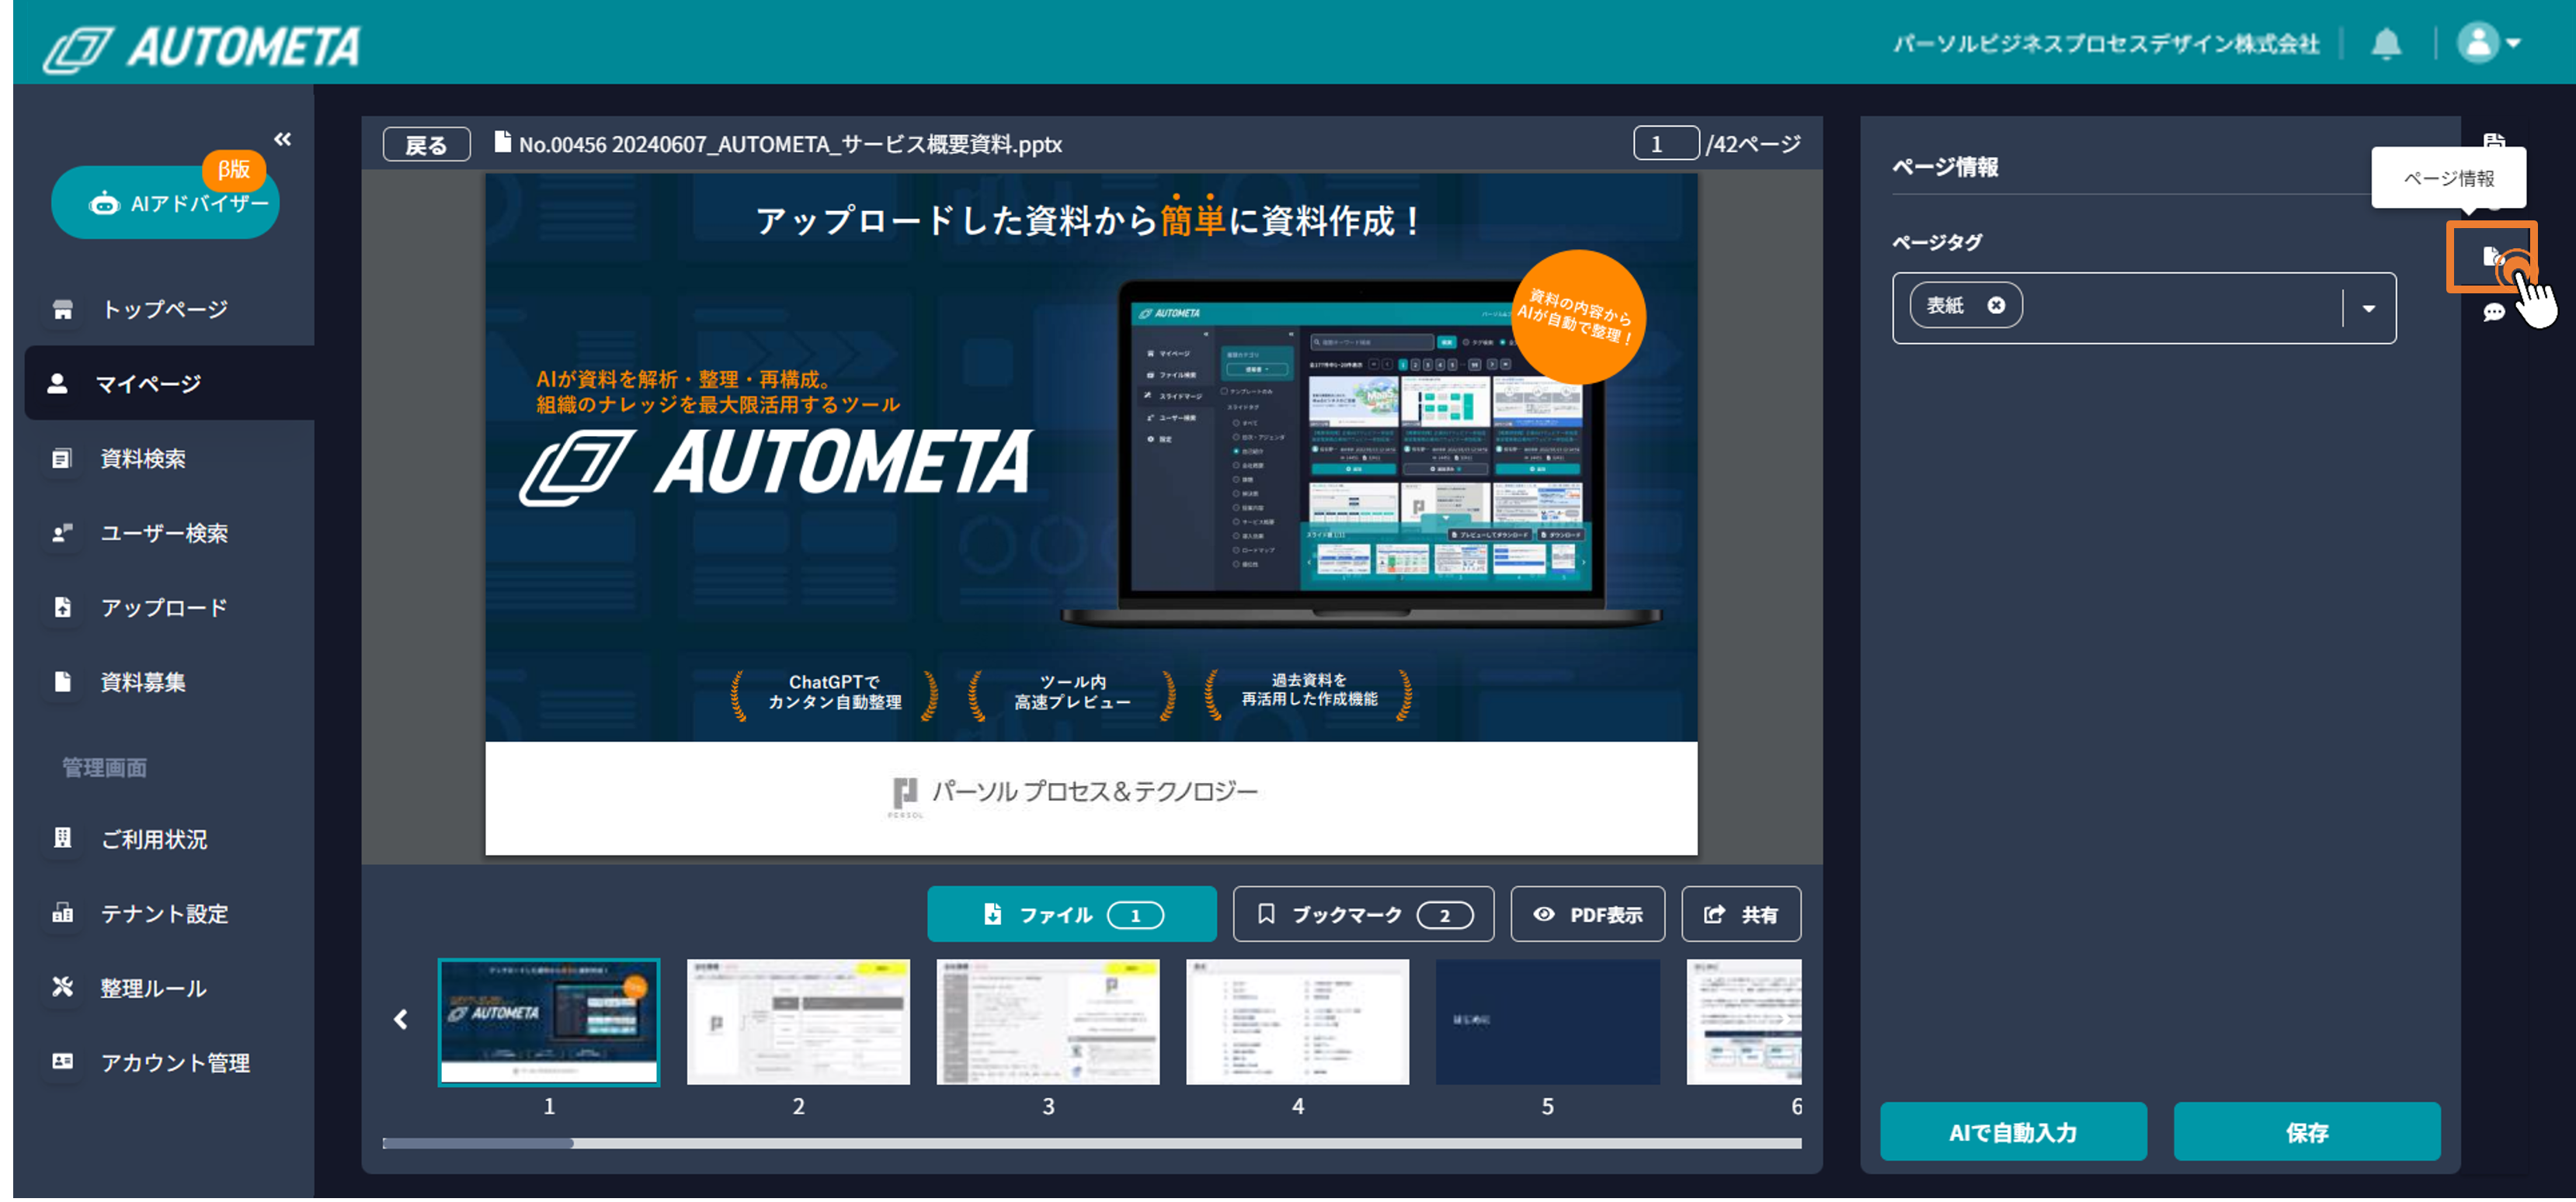
Task: Click the アカウント管理 ID card icon
Action: click(x=63, y=1062)
